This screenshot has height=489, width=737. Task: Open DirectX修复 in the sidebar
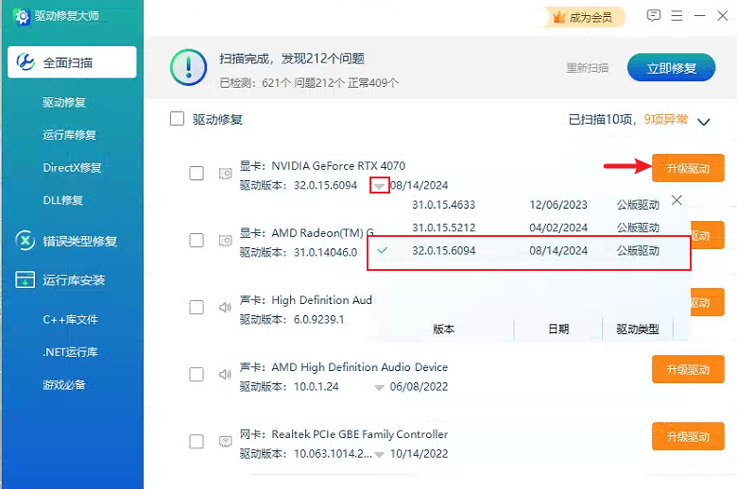(x=72, y=168)
